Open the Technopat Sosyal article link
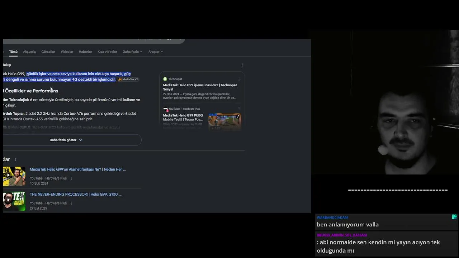Screen dimensions: 459x258 pos(200,87)
